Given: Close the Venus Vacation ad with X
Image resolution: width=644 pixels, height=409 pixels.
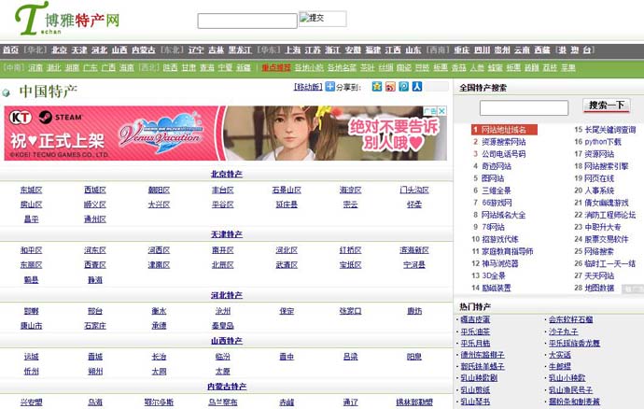Looking at the screenshot, I should point(441,111).
